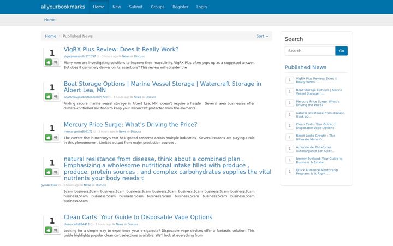
Task: Focus the Search input field
Action: (310, 51)
